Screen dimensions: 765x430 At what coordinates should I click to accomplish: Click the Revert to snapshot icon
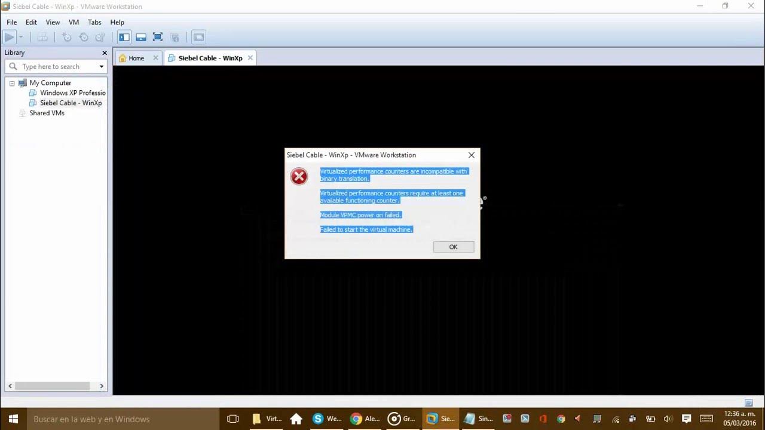coord(84,37)
